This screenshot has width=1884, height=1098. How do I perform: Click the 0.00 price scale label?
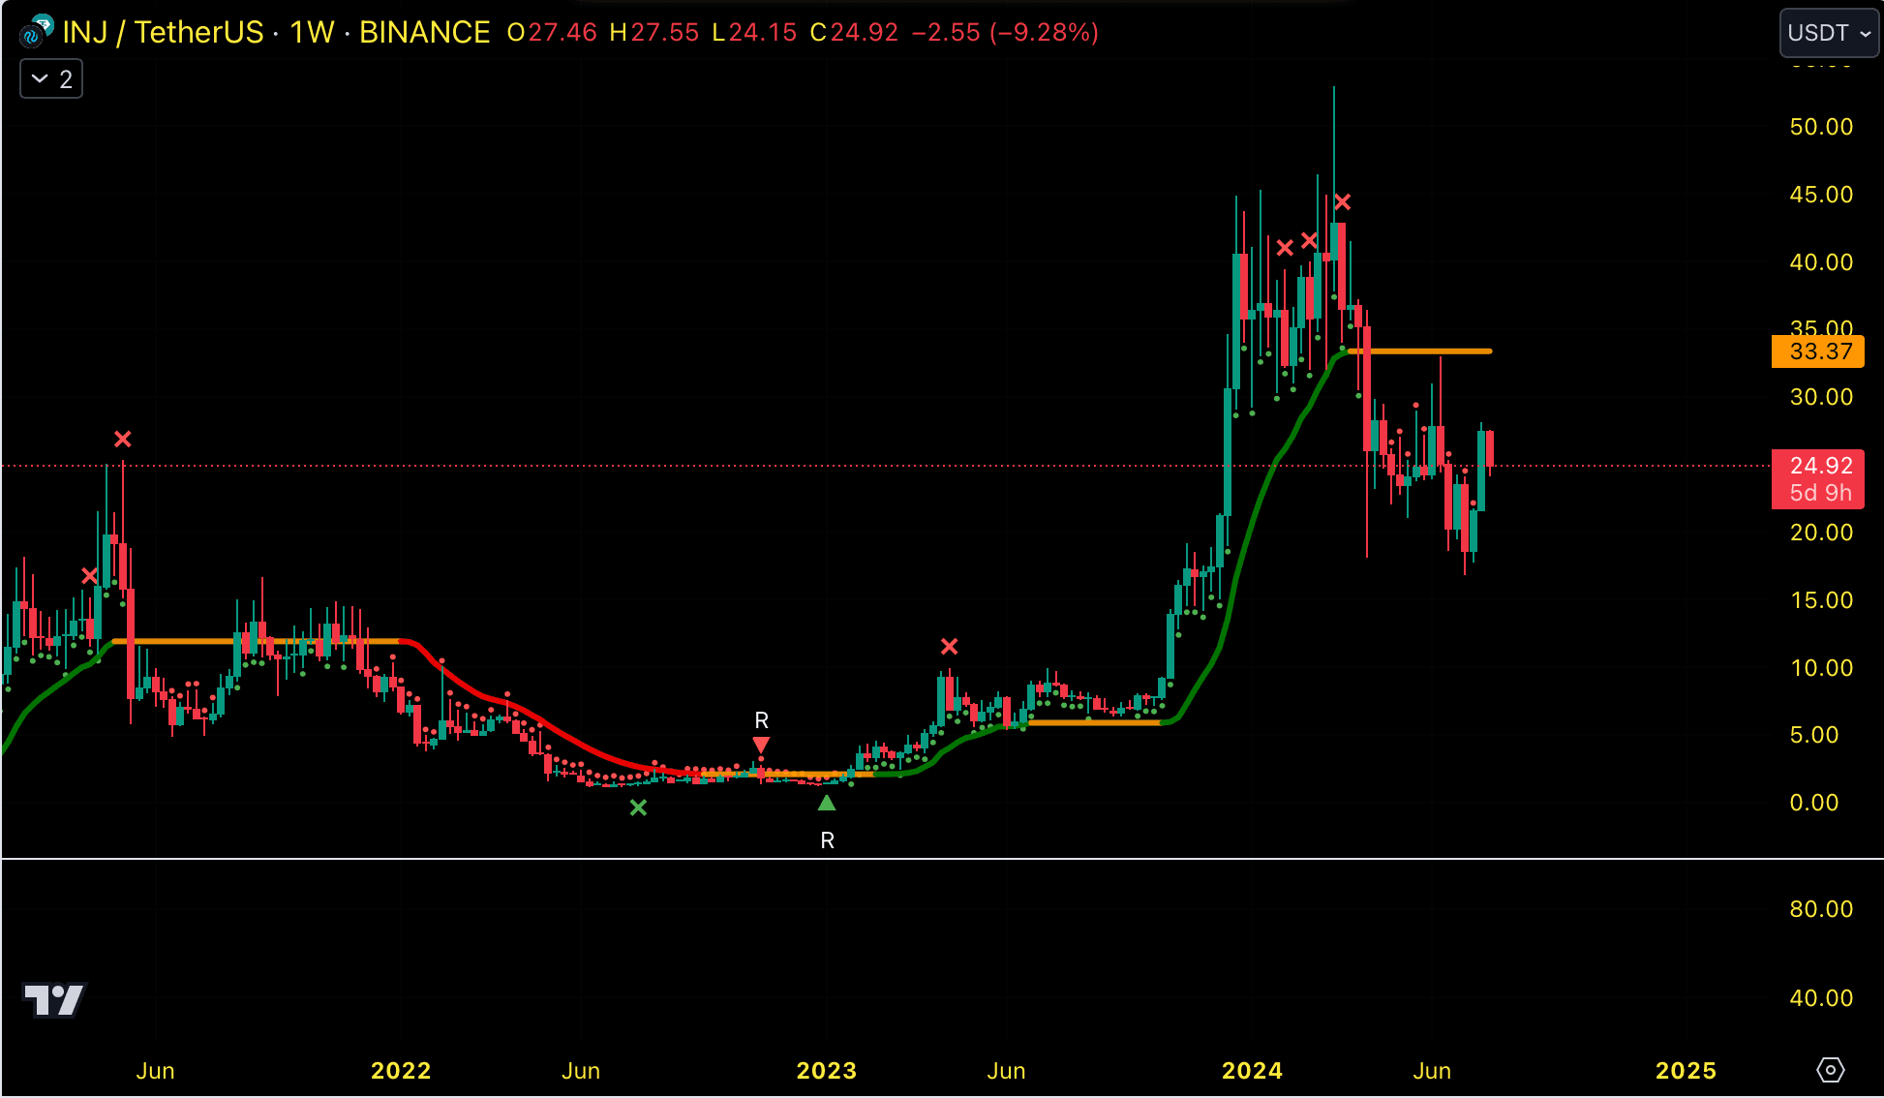tap(1814, 803)
